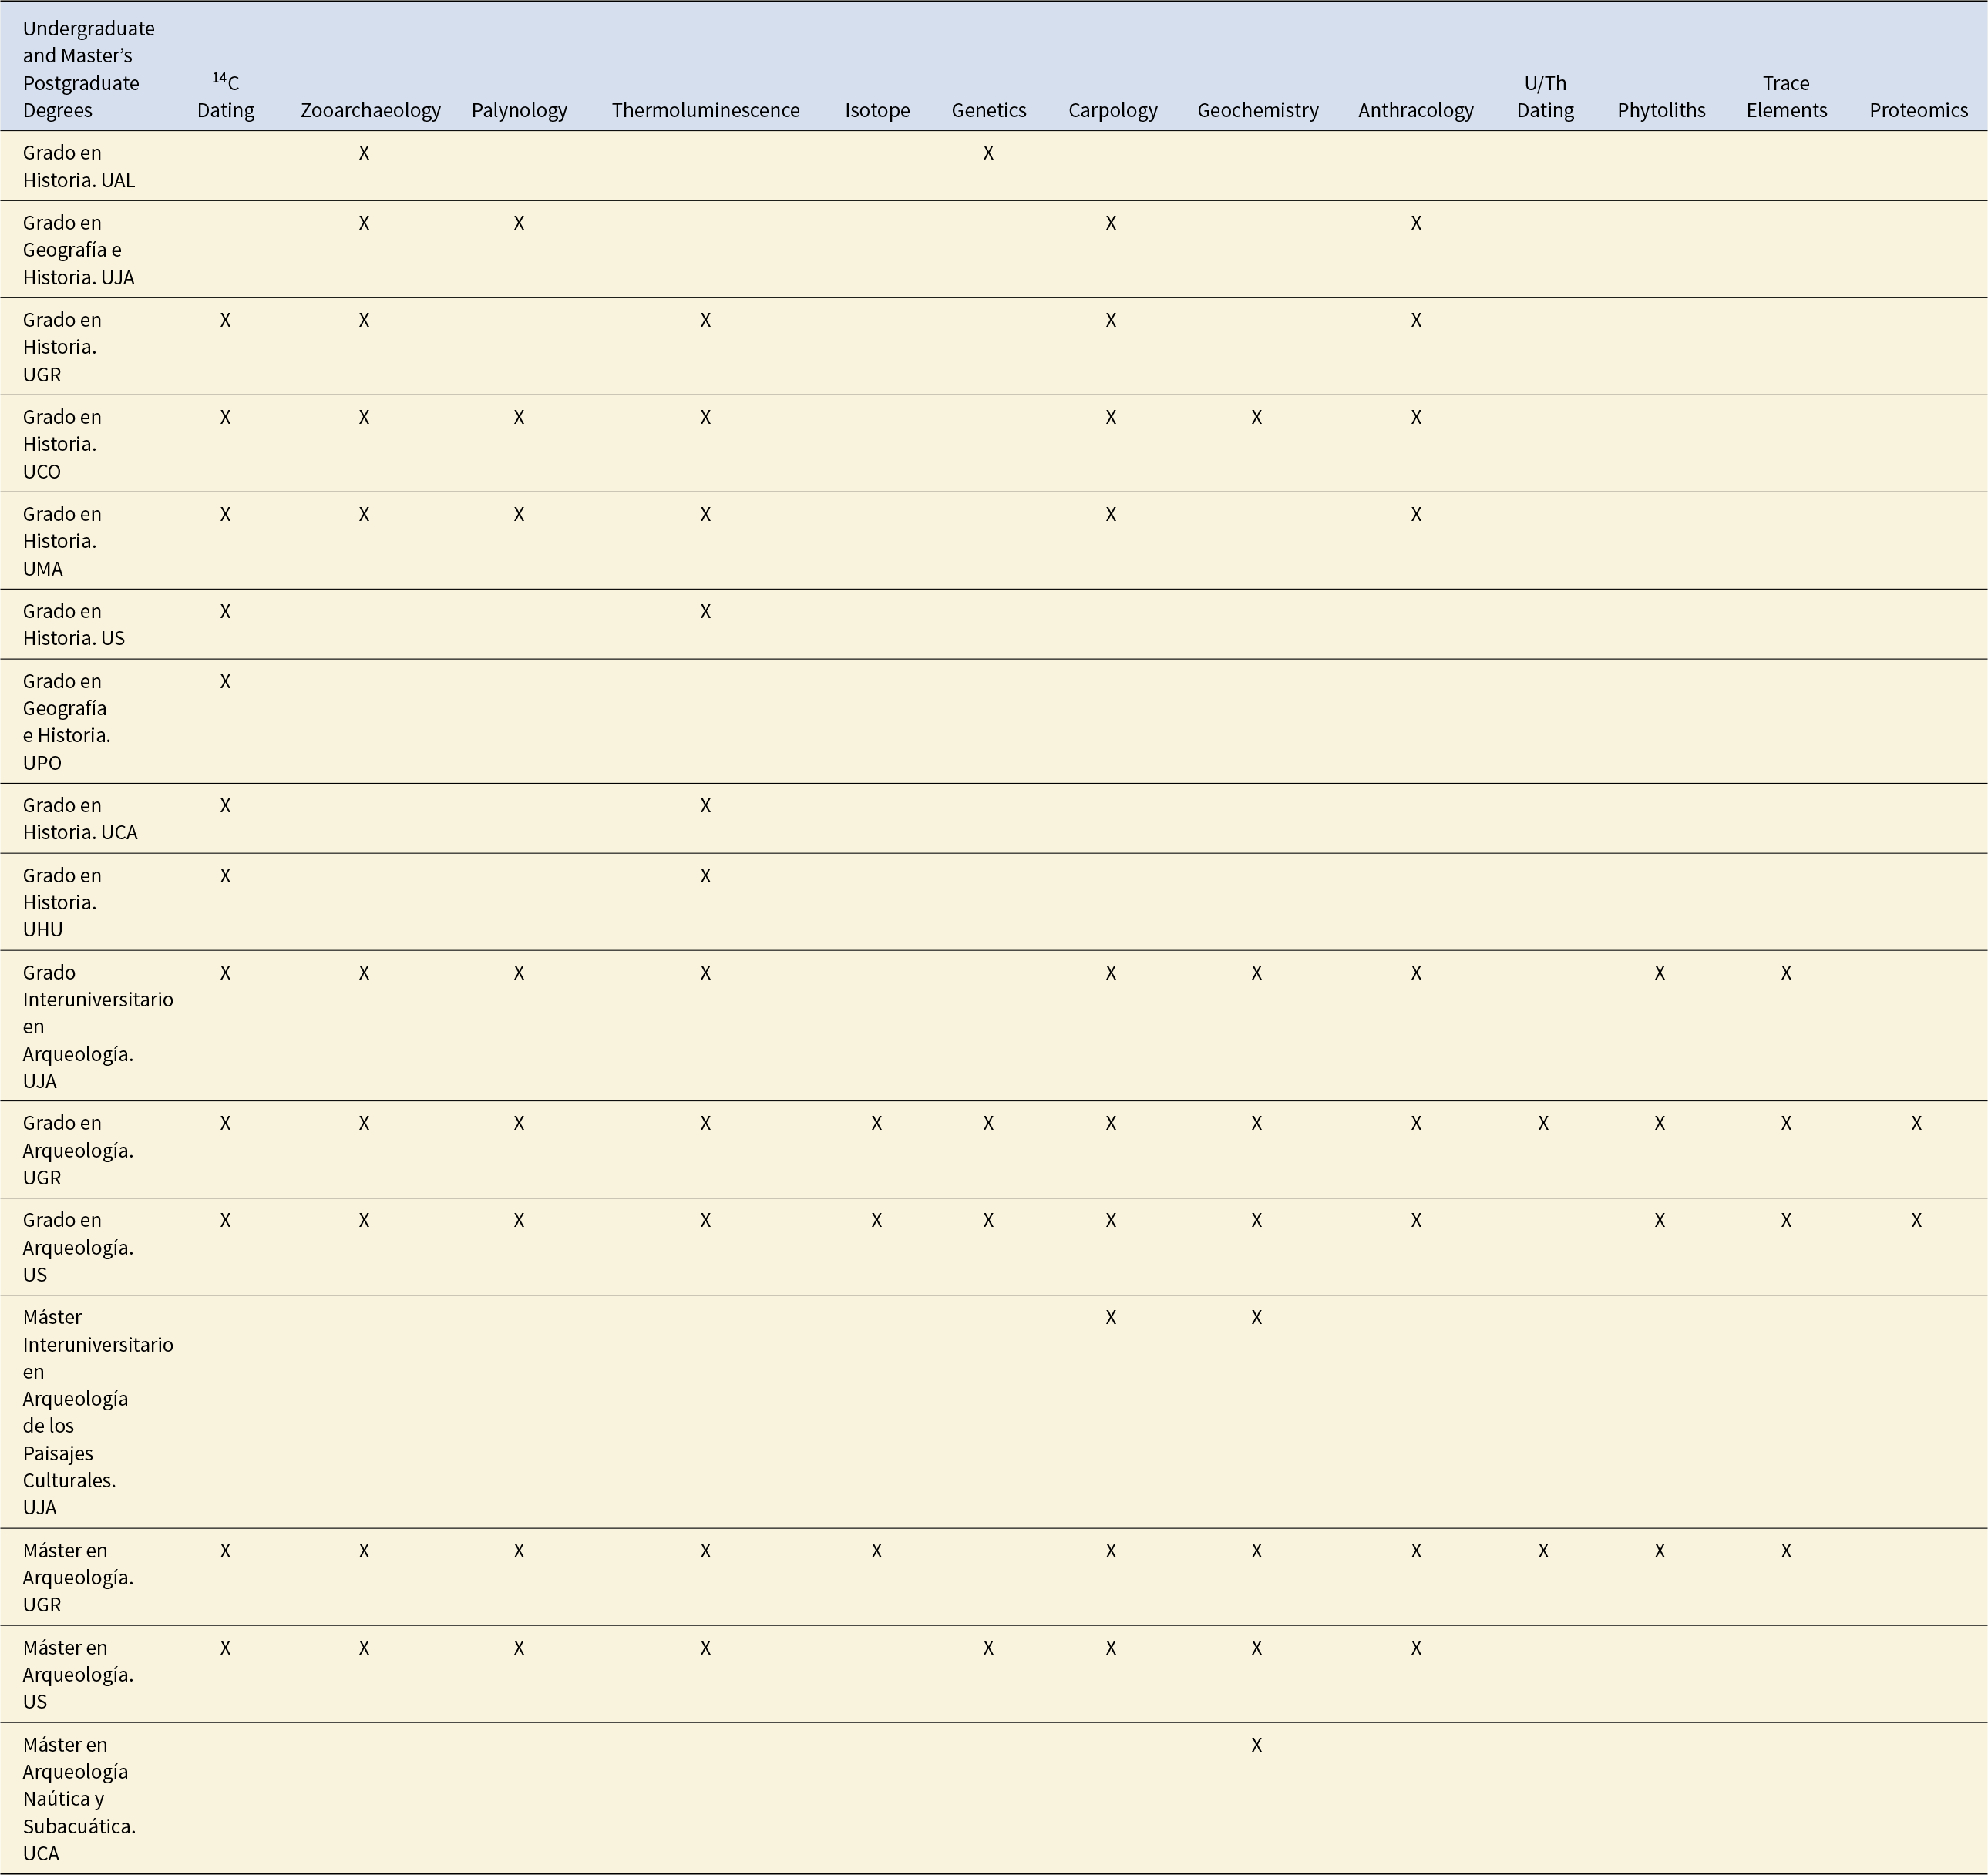1988x1875 pixels.
Task: Select the Geochemistry column header
Action: pos(1258,110)
